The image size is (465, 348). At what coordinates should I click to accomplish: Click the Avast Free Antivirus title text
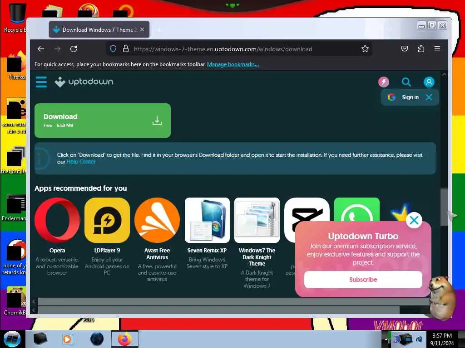tap(157, 254)
